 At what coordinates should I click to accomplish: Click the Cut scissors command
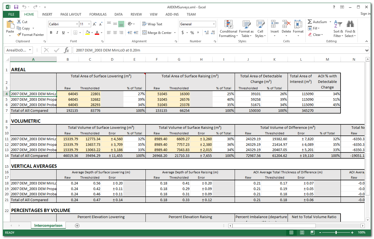22,22
